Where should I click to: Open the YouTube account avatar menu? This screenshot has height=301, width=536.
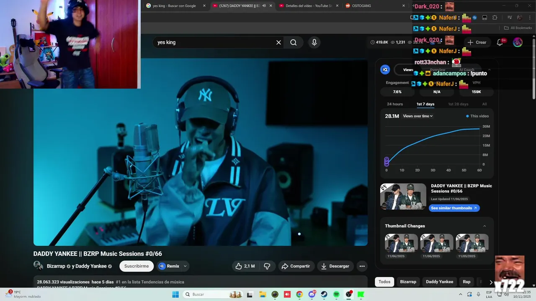coord(518,42)
